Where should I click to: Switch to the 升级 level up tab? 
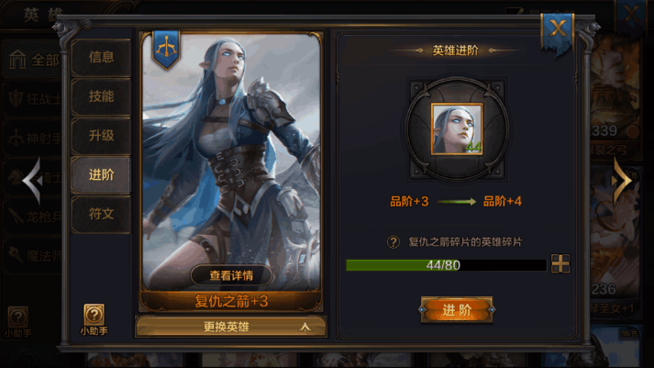point(101,136)
